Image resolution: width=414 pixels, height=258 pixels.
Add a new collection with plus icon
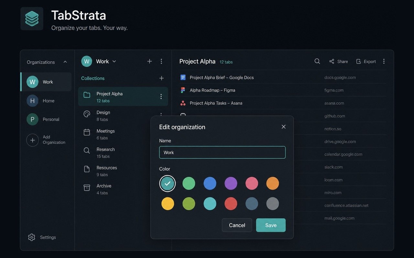coord(161,78)
